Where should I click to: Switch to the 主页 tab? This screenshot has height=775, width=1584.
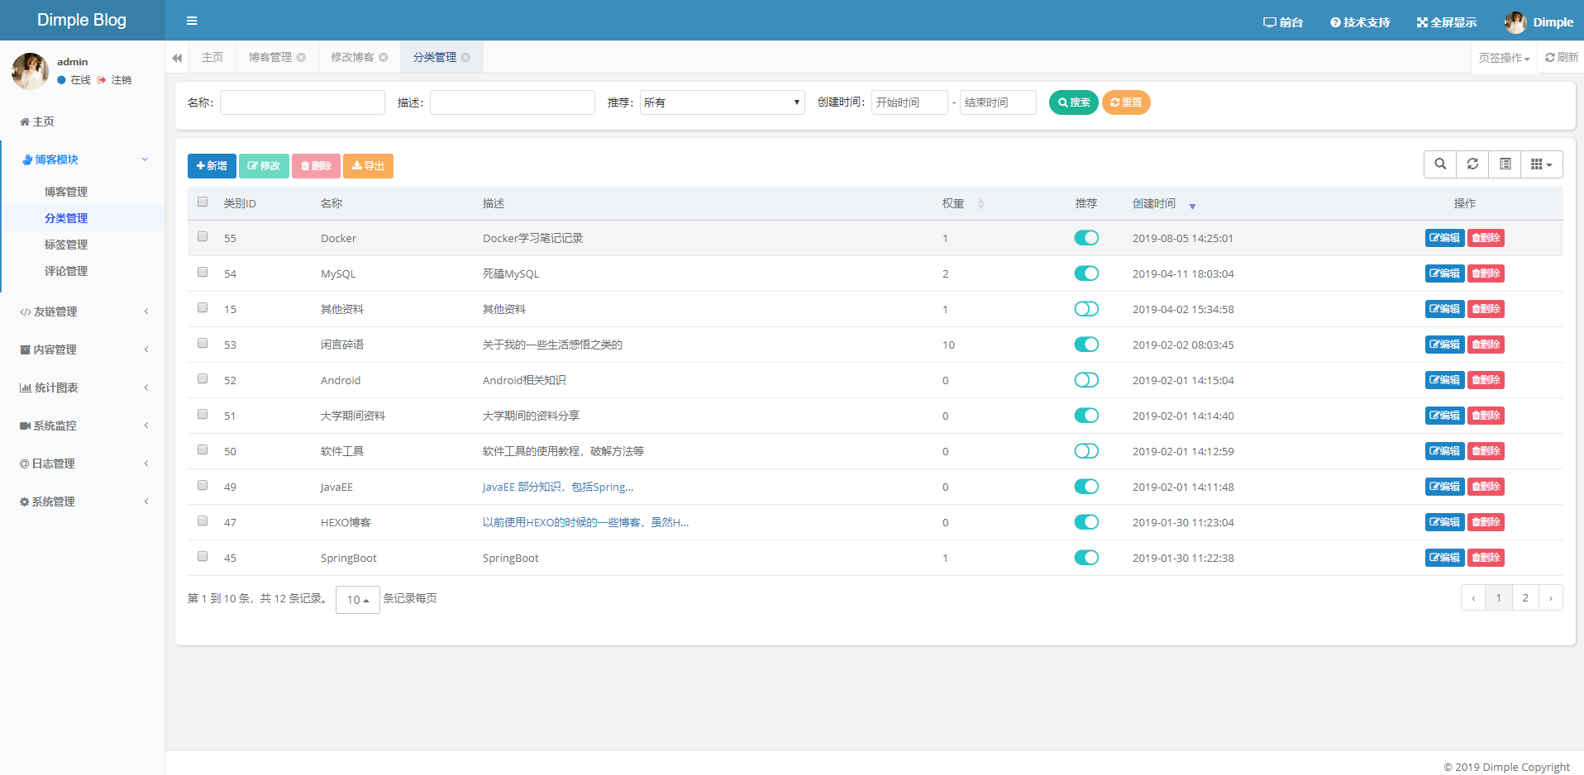[x=212, y=57]
